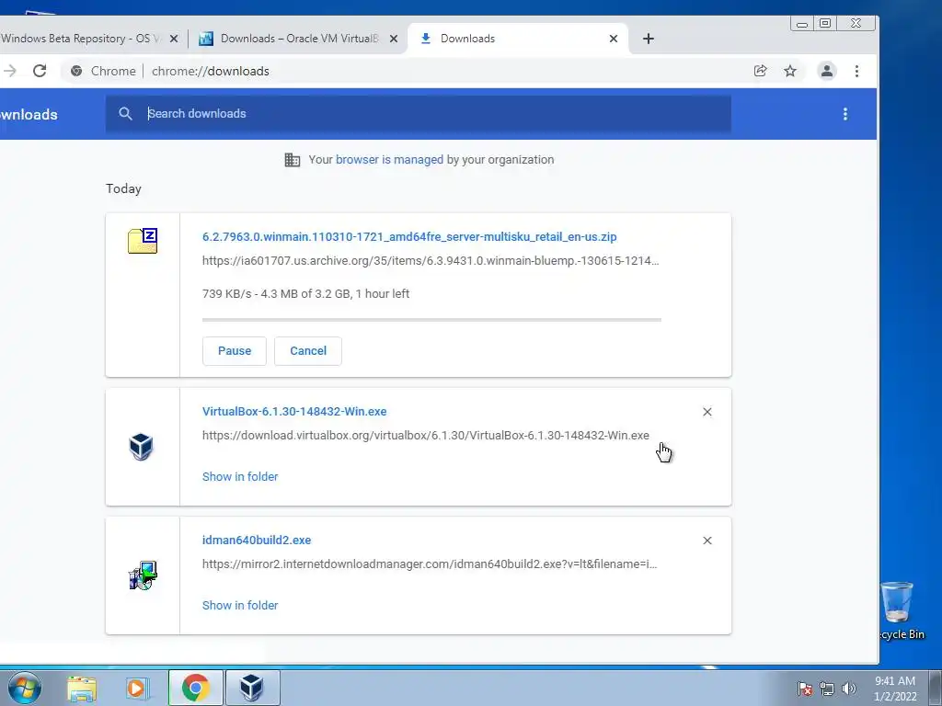
Task: Follow the 'browser is managed' link
Action: [x=389, y=160]
